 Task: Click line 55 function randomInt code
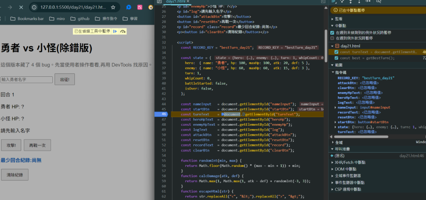click(x=211, y=161)
